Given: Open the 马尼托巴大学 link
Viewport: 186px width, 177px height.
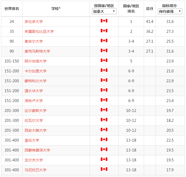Looking at the screenshot, I should click(x=35, y=170).
